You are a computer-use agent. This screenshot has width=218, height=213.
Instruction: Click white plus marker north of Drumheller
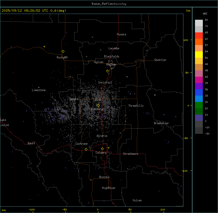155,95
